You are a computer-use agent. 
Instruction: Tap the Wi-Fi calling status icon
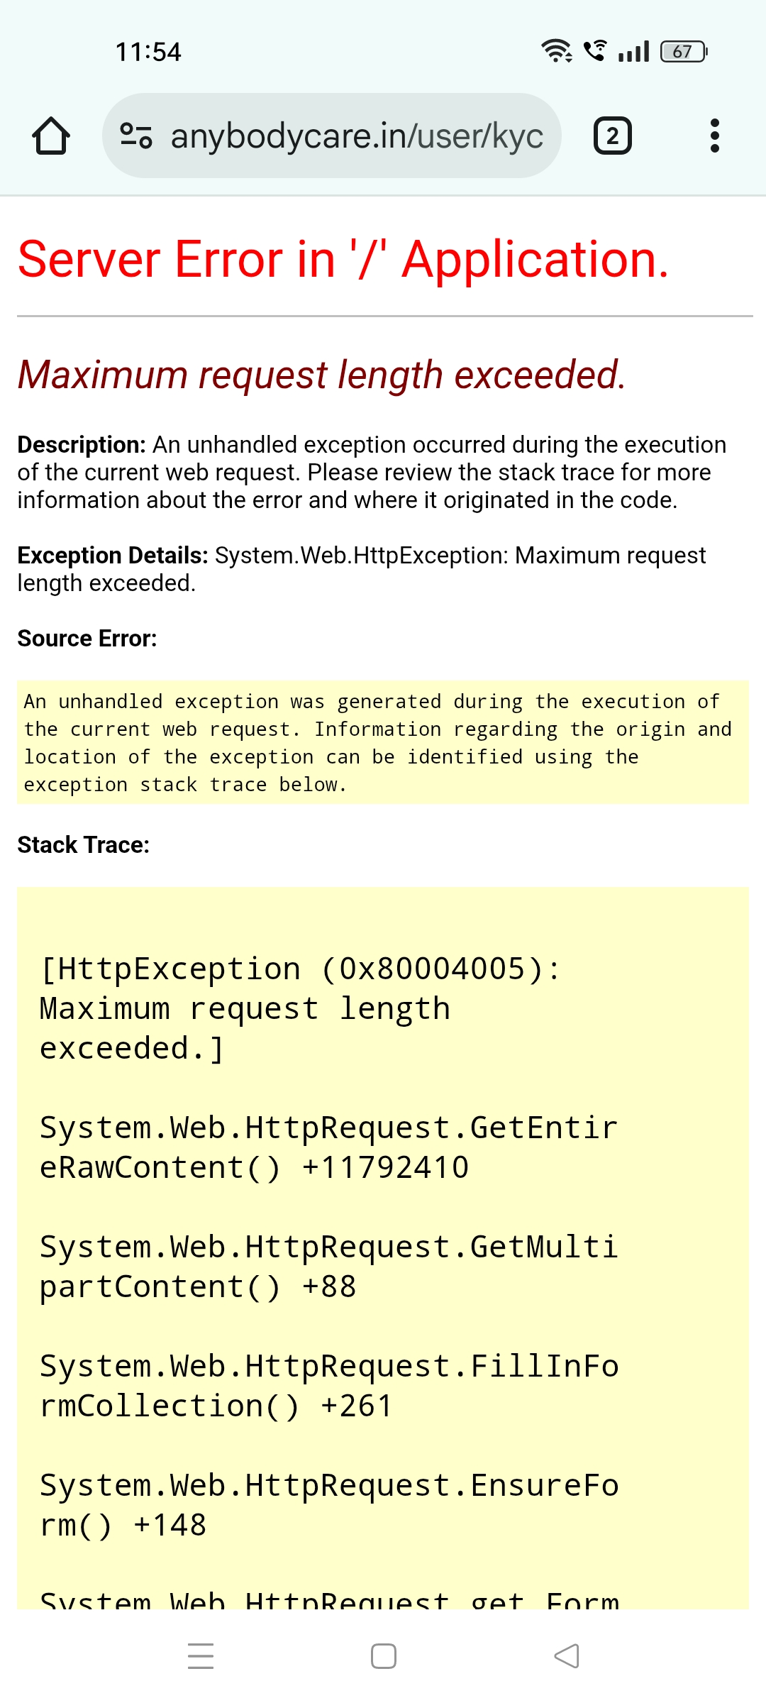tap(595, 51)
